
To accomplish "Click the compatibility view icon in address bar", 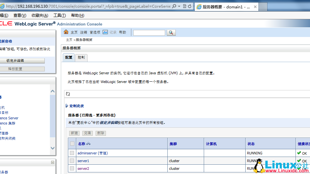I will pyautogui.click(x=184, y=6).
